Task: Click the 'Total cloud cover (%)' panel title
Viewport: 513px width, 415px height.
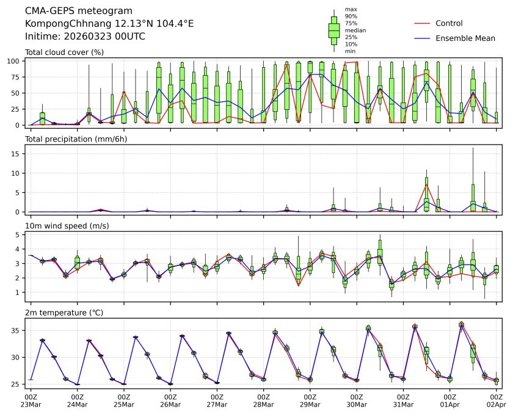Action: (64, 52)
